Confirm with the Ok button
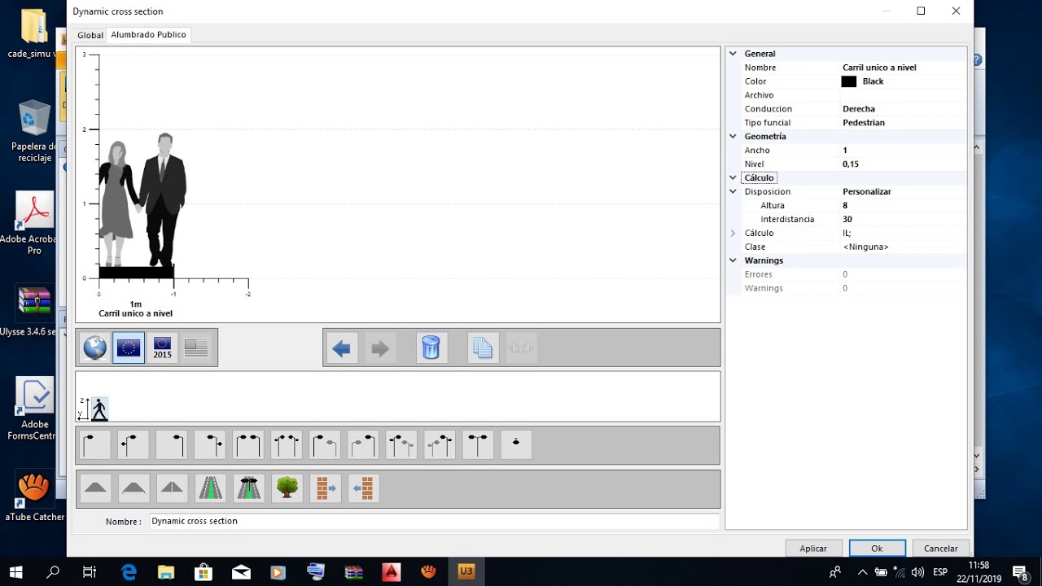1042x586 pixels. coord(877,549)
